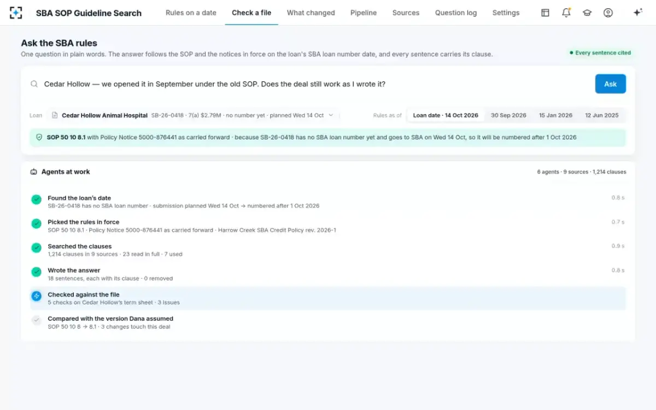Open the Picked the rules in force step
Screen dimensions: 656x410
pyautogui.click(x=328, y=226)
